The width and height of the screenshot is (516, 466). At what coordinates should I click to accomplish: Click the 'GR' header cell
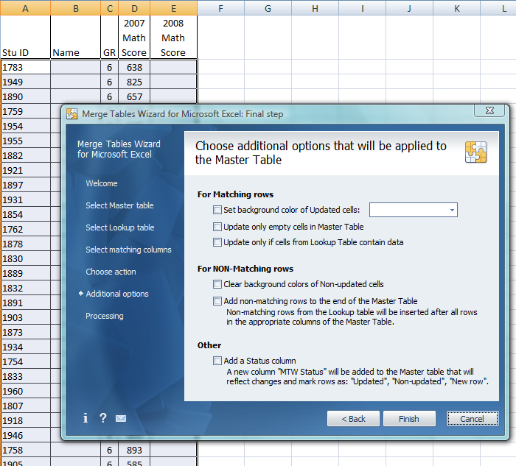[x=110, y=37]
